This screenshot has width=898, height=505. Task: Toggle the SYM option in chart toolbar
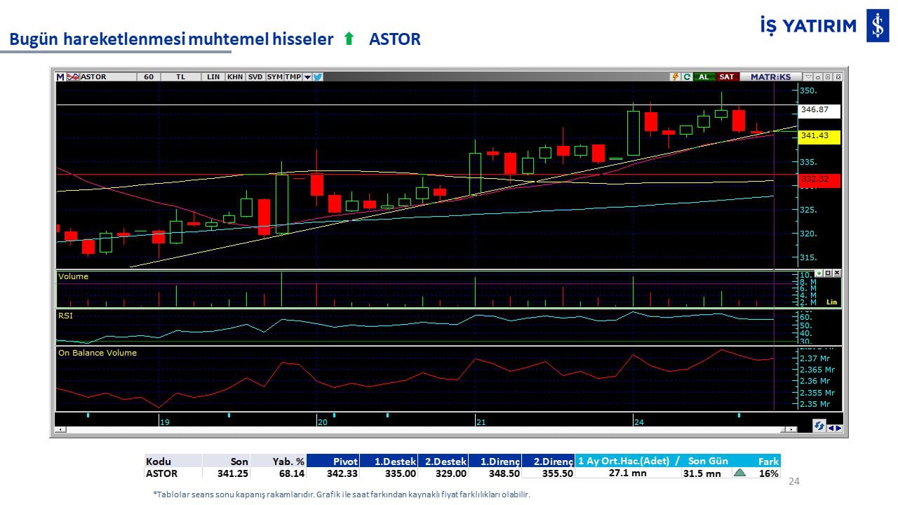[274, 77]
